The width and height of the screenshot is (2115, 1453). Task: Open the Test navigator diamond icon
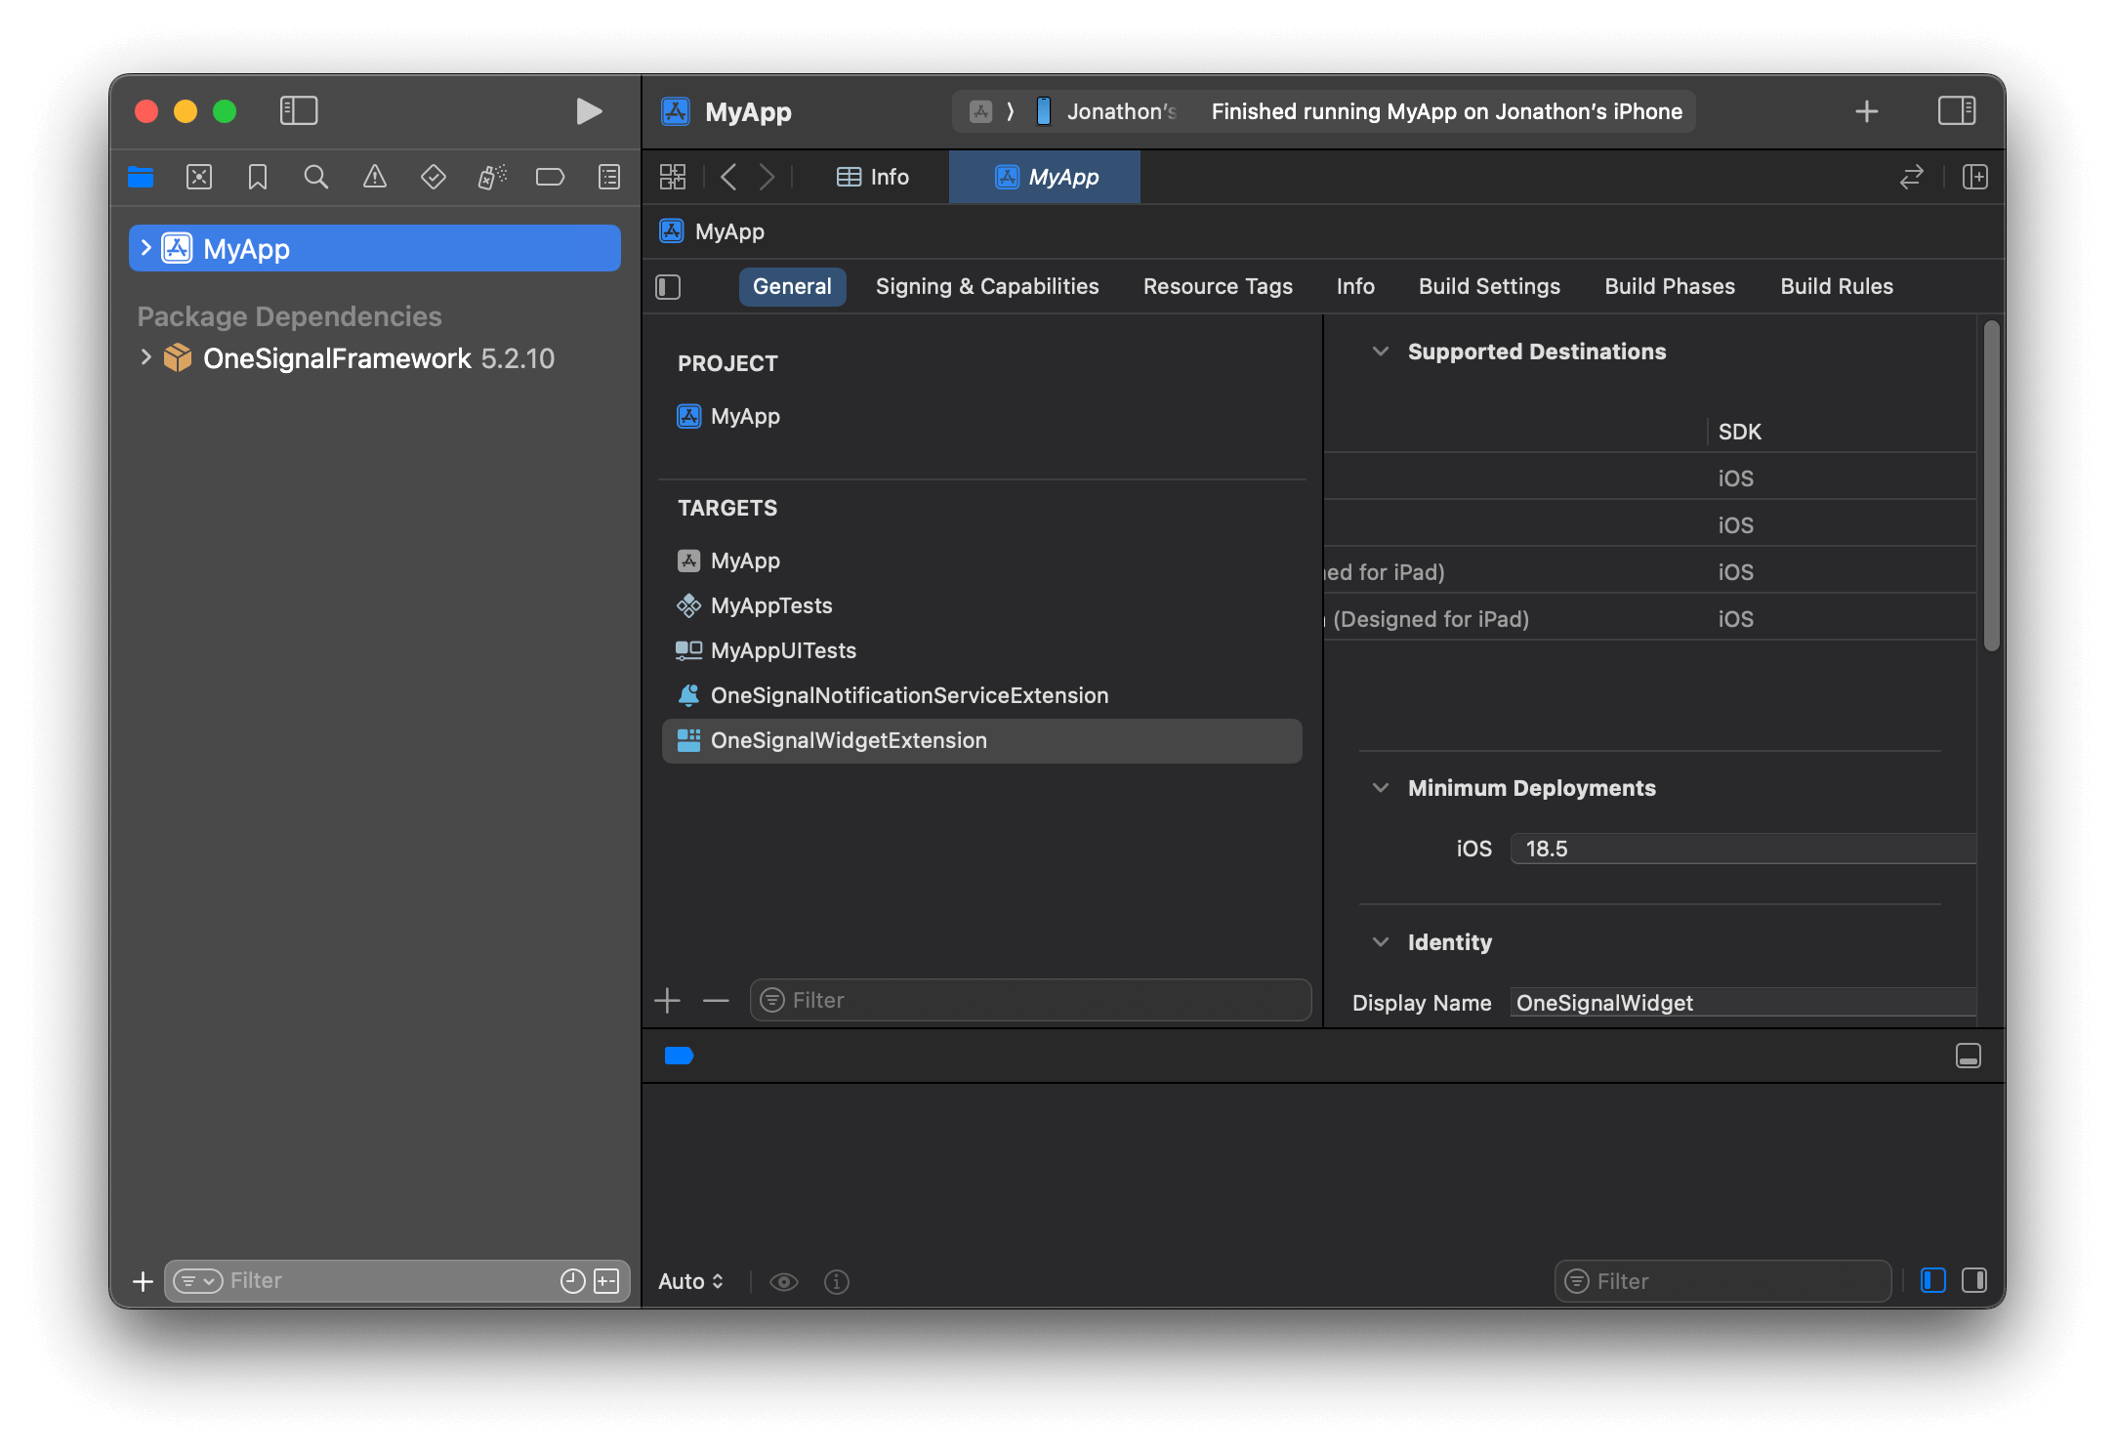(433, 177)
